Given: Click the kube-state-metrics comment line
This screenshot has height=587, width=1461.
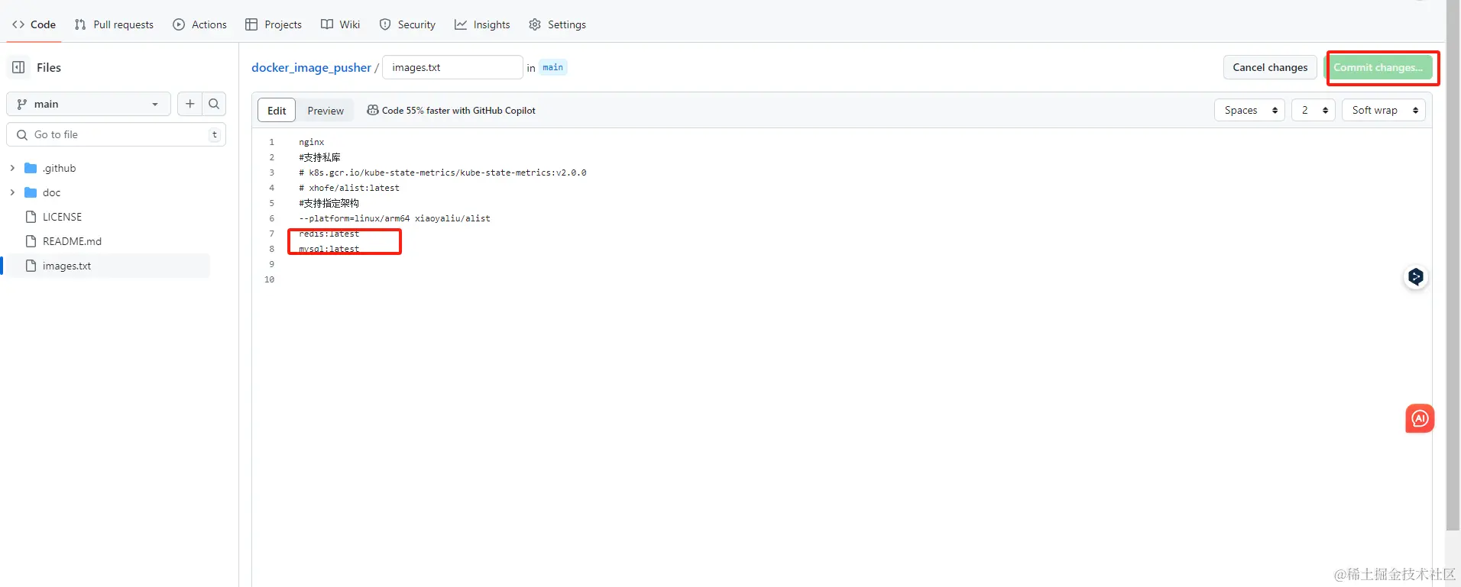Looking at the screenshot, I should [442, 173].
